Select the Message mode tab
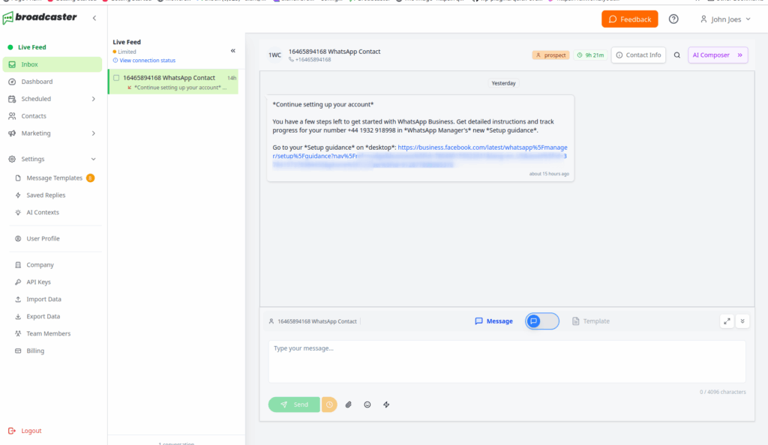The width and height of the screenshot is (768, 445). click(x=493, y=321)
